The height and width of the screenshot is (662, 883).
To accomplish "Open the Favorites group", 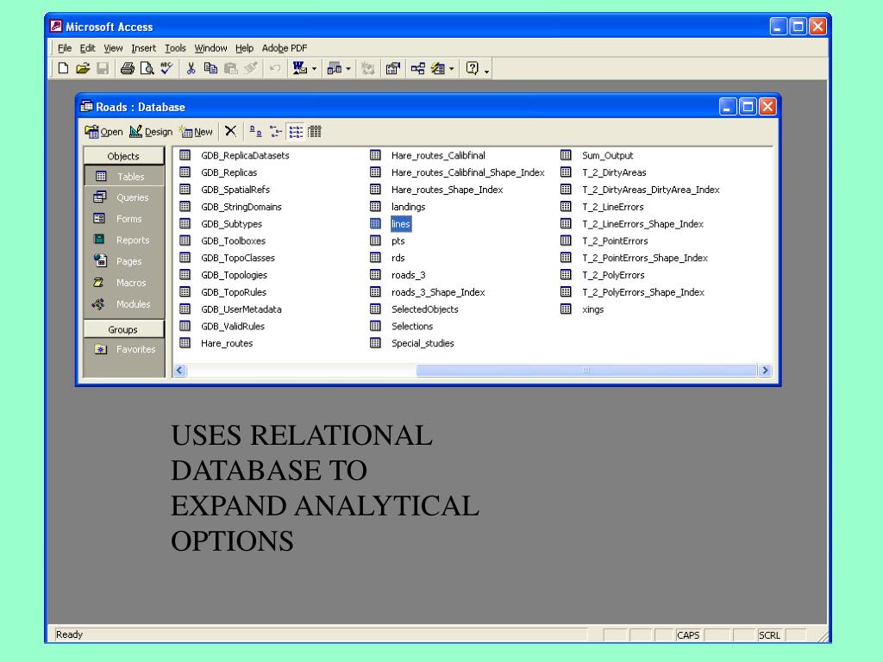I will [x=124, y=350].
